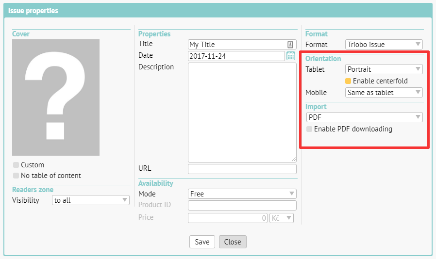Open the Format dropdown showing Triobo issue
The height and width of the screenshot is (259, 436).
click(384, 45)
